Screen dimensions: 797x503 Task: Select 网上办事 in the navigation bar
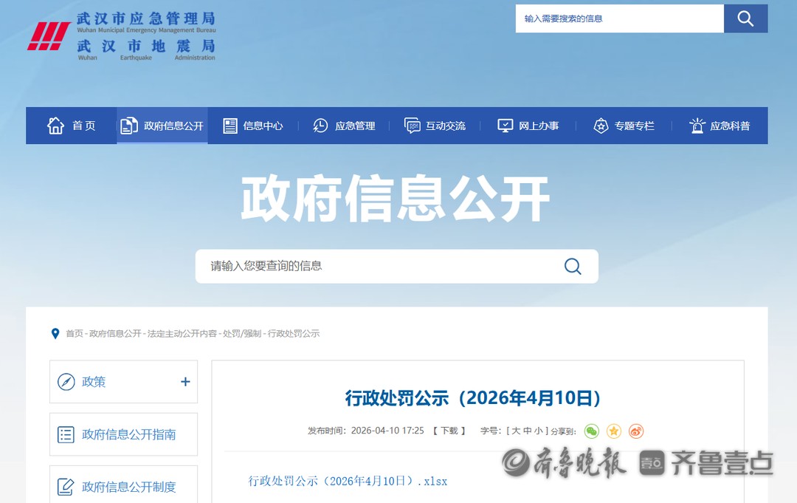[528, 126]
